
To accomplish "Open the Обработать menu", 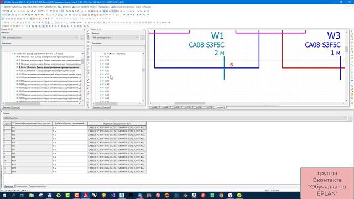I will click(x=50, y=7).
